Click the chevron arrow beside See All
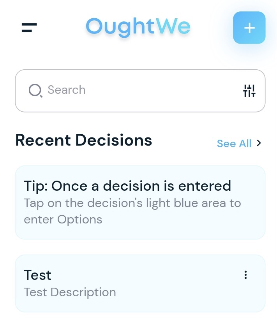Viewport: 277px width, 320px height. [259, 143]
